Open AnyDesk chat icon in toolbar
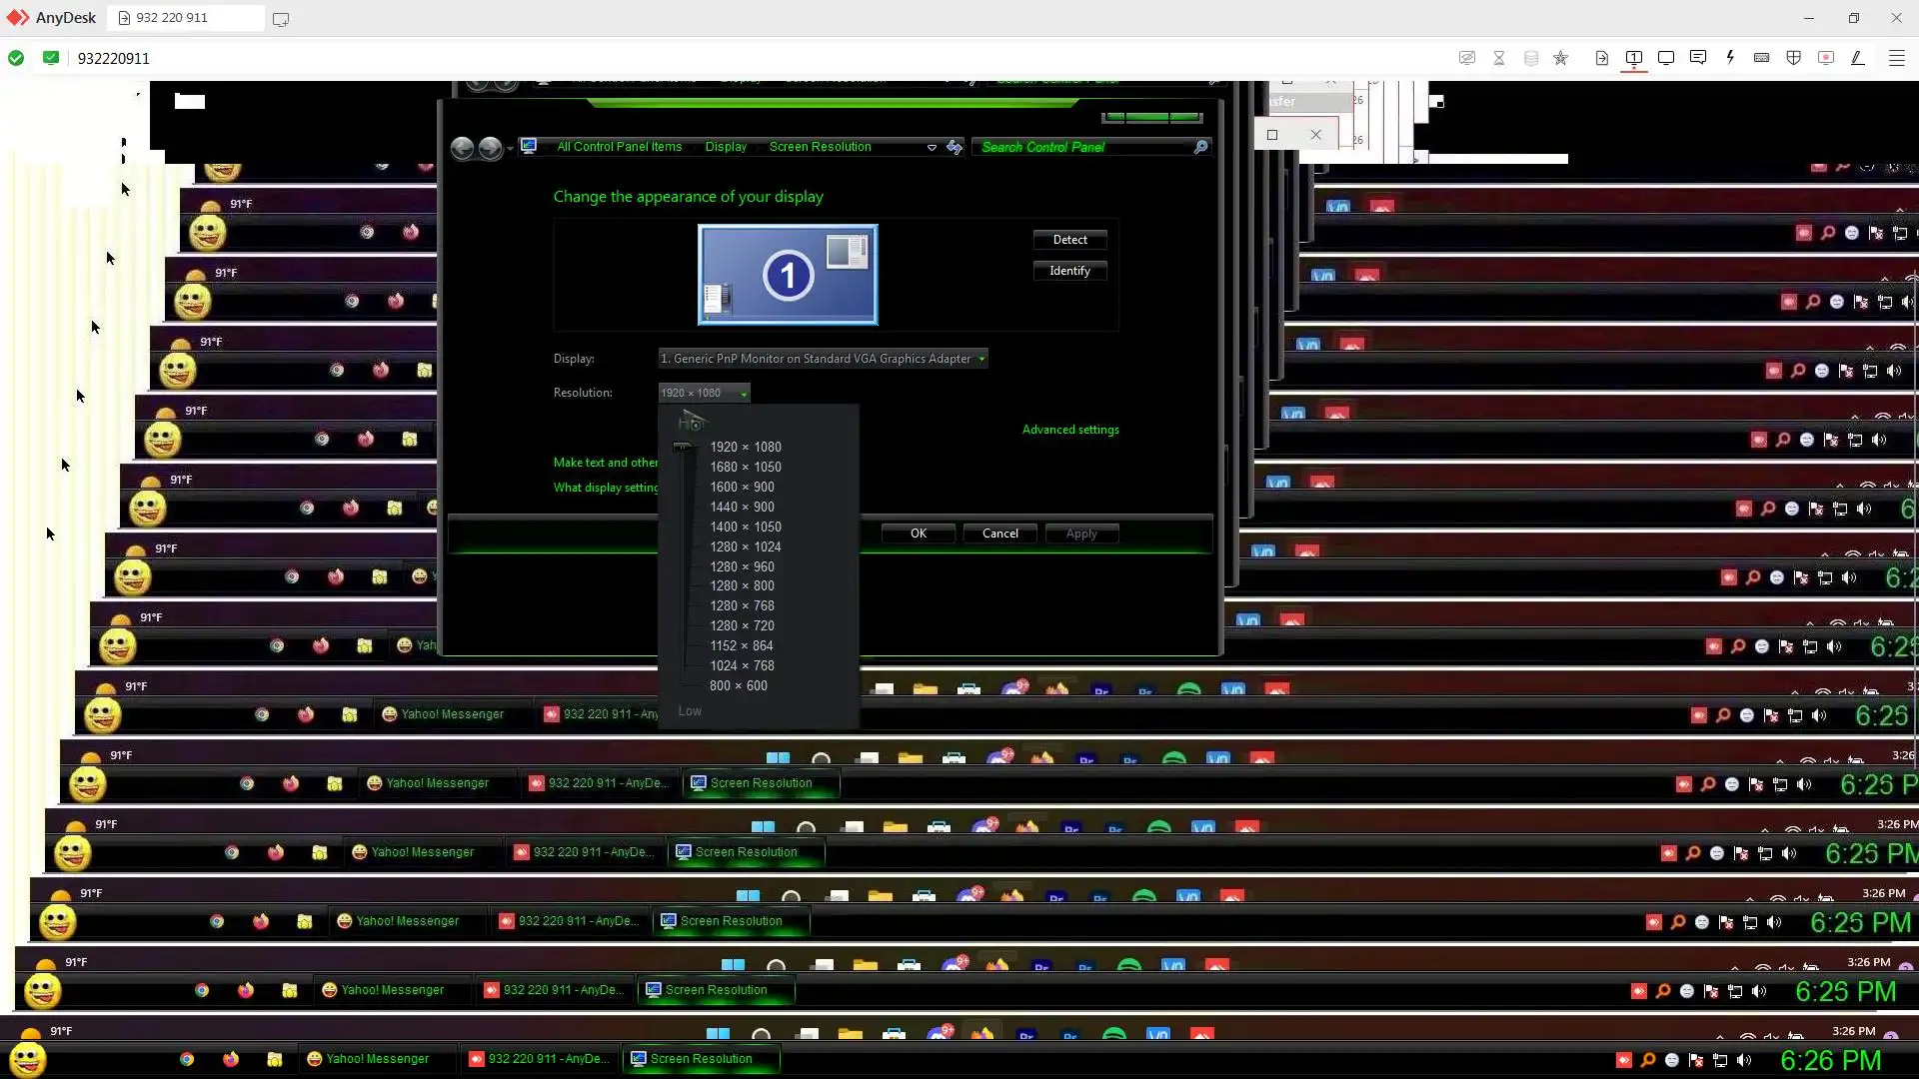 click(1697, 58)
